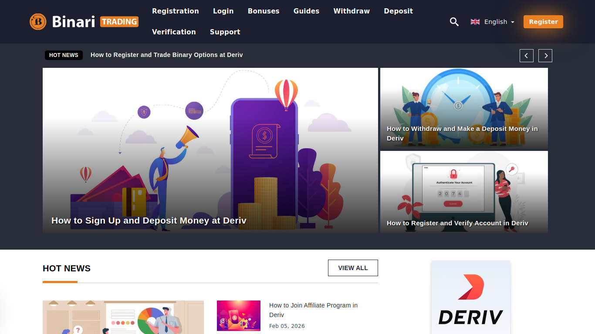Select the Withdraw menu item

(x=352, y=11)
